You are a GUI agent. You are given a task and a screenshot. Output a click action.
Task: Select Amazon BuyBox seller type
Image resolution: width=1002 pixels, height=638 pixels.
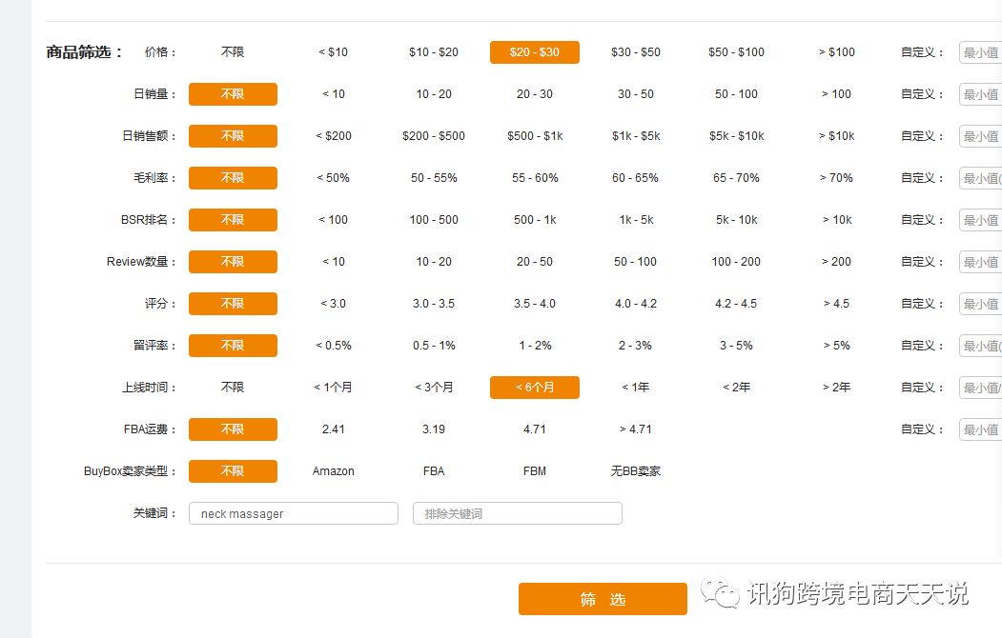coord(333,471)
